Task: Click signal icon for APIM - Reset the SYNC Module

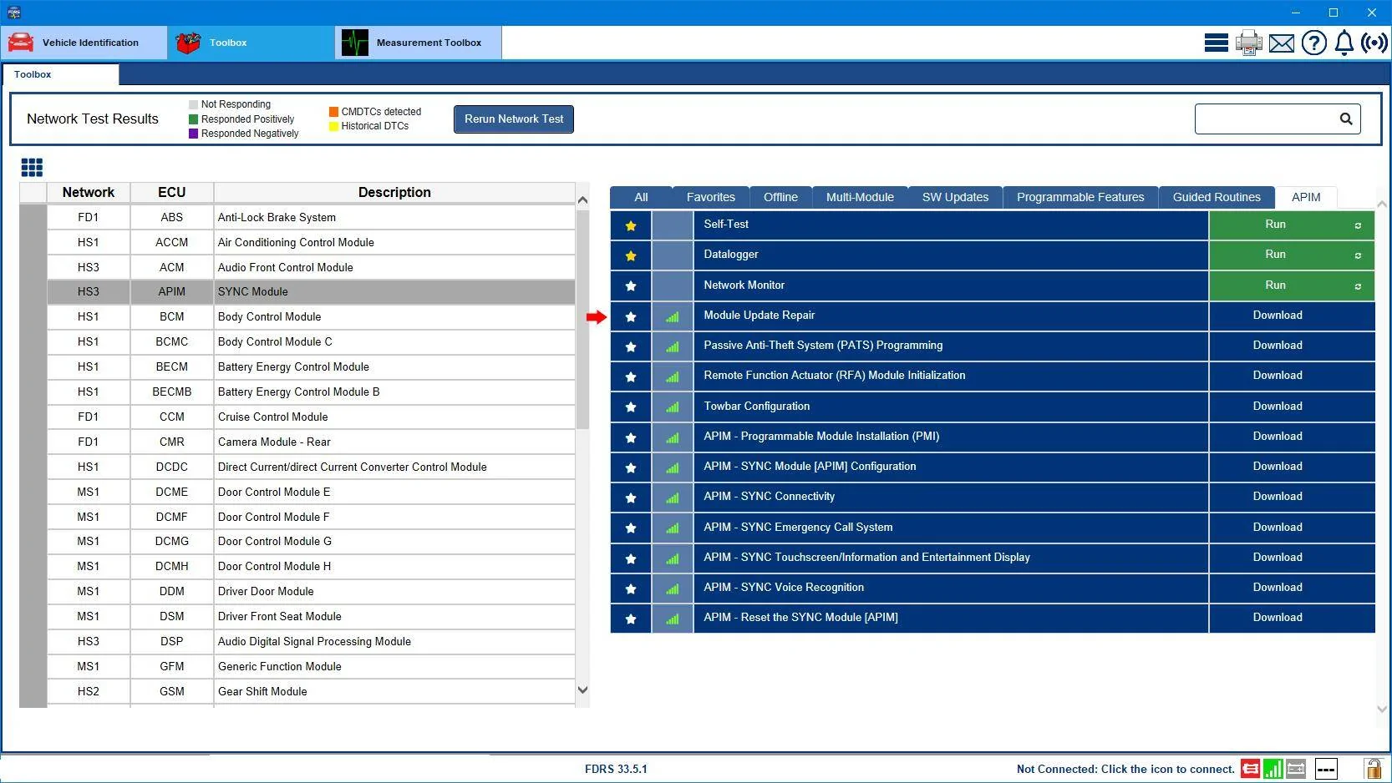Action: click(673, 619)
